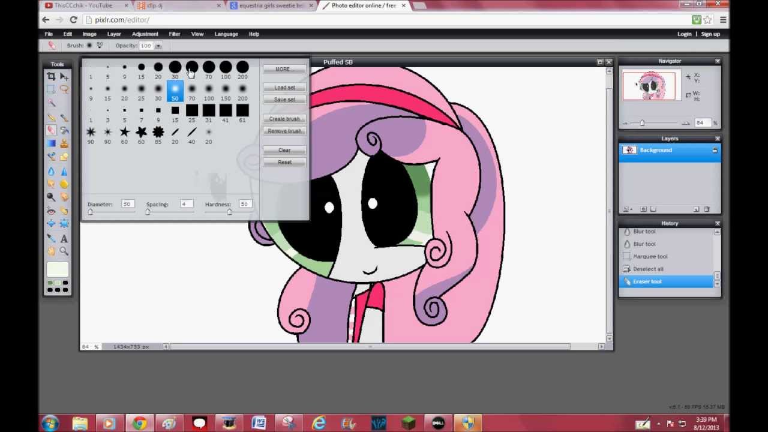The image size is (768, 432).
Task: Select the Spot heal tool
Action: tap(64, 211)
